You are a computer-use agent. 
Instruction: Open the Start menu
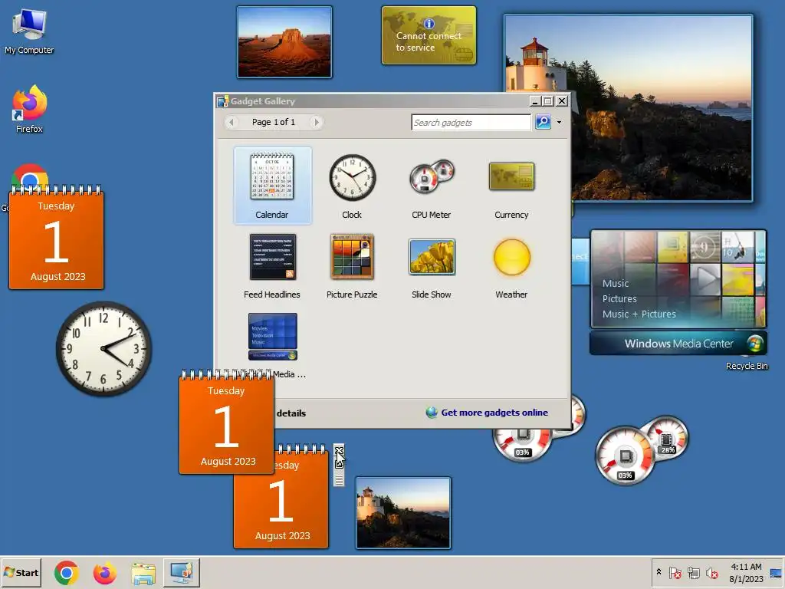21,572
